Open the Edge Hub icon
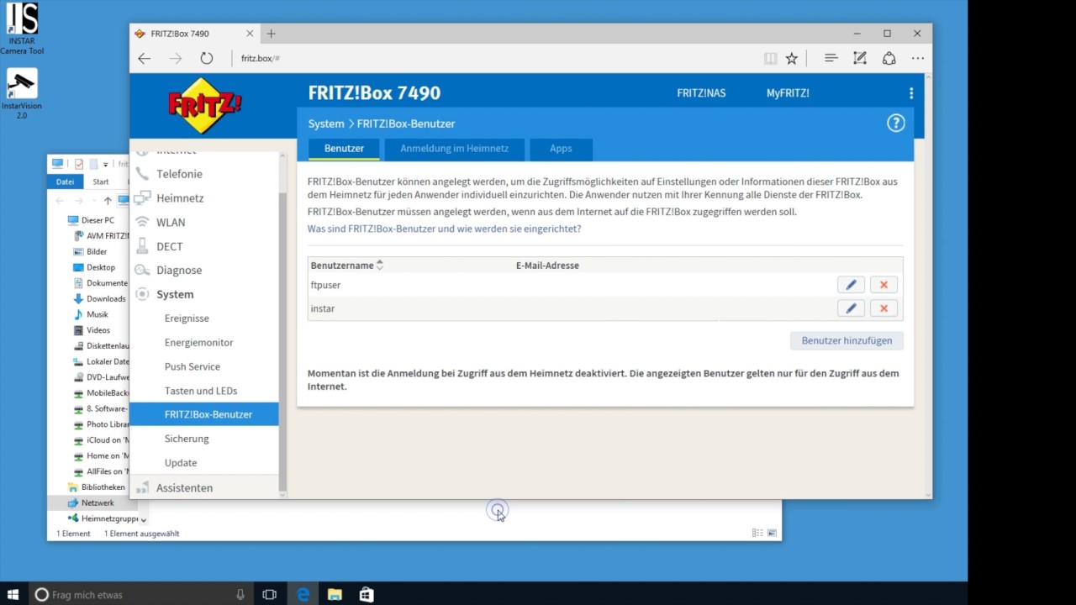The height and width of the screenshot is (605, 1076). [x=831, y=58]
